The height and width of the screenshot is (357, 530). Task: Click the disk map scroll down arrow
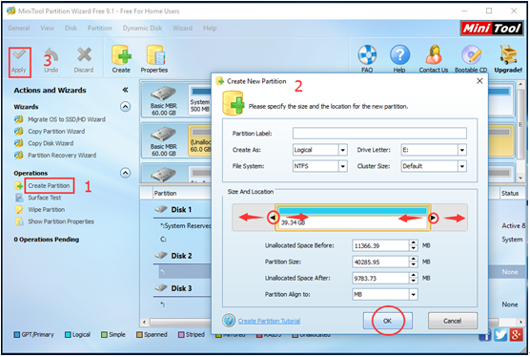(520, 178)
